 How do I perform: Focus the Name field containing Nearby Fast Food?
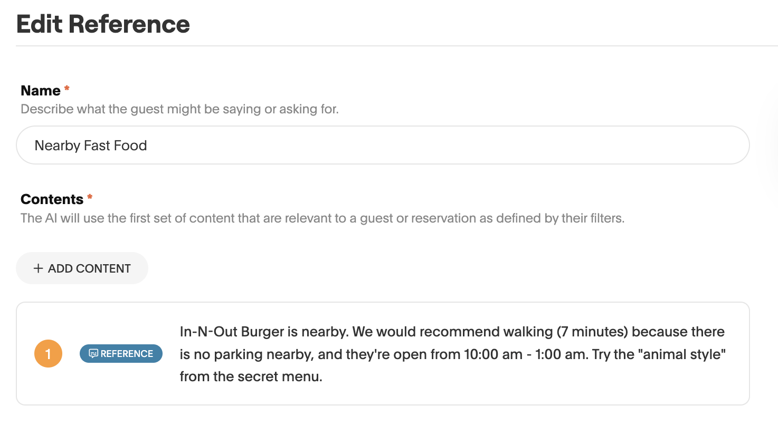383,145
